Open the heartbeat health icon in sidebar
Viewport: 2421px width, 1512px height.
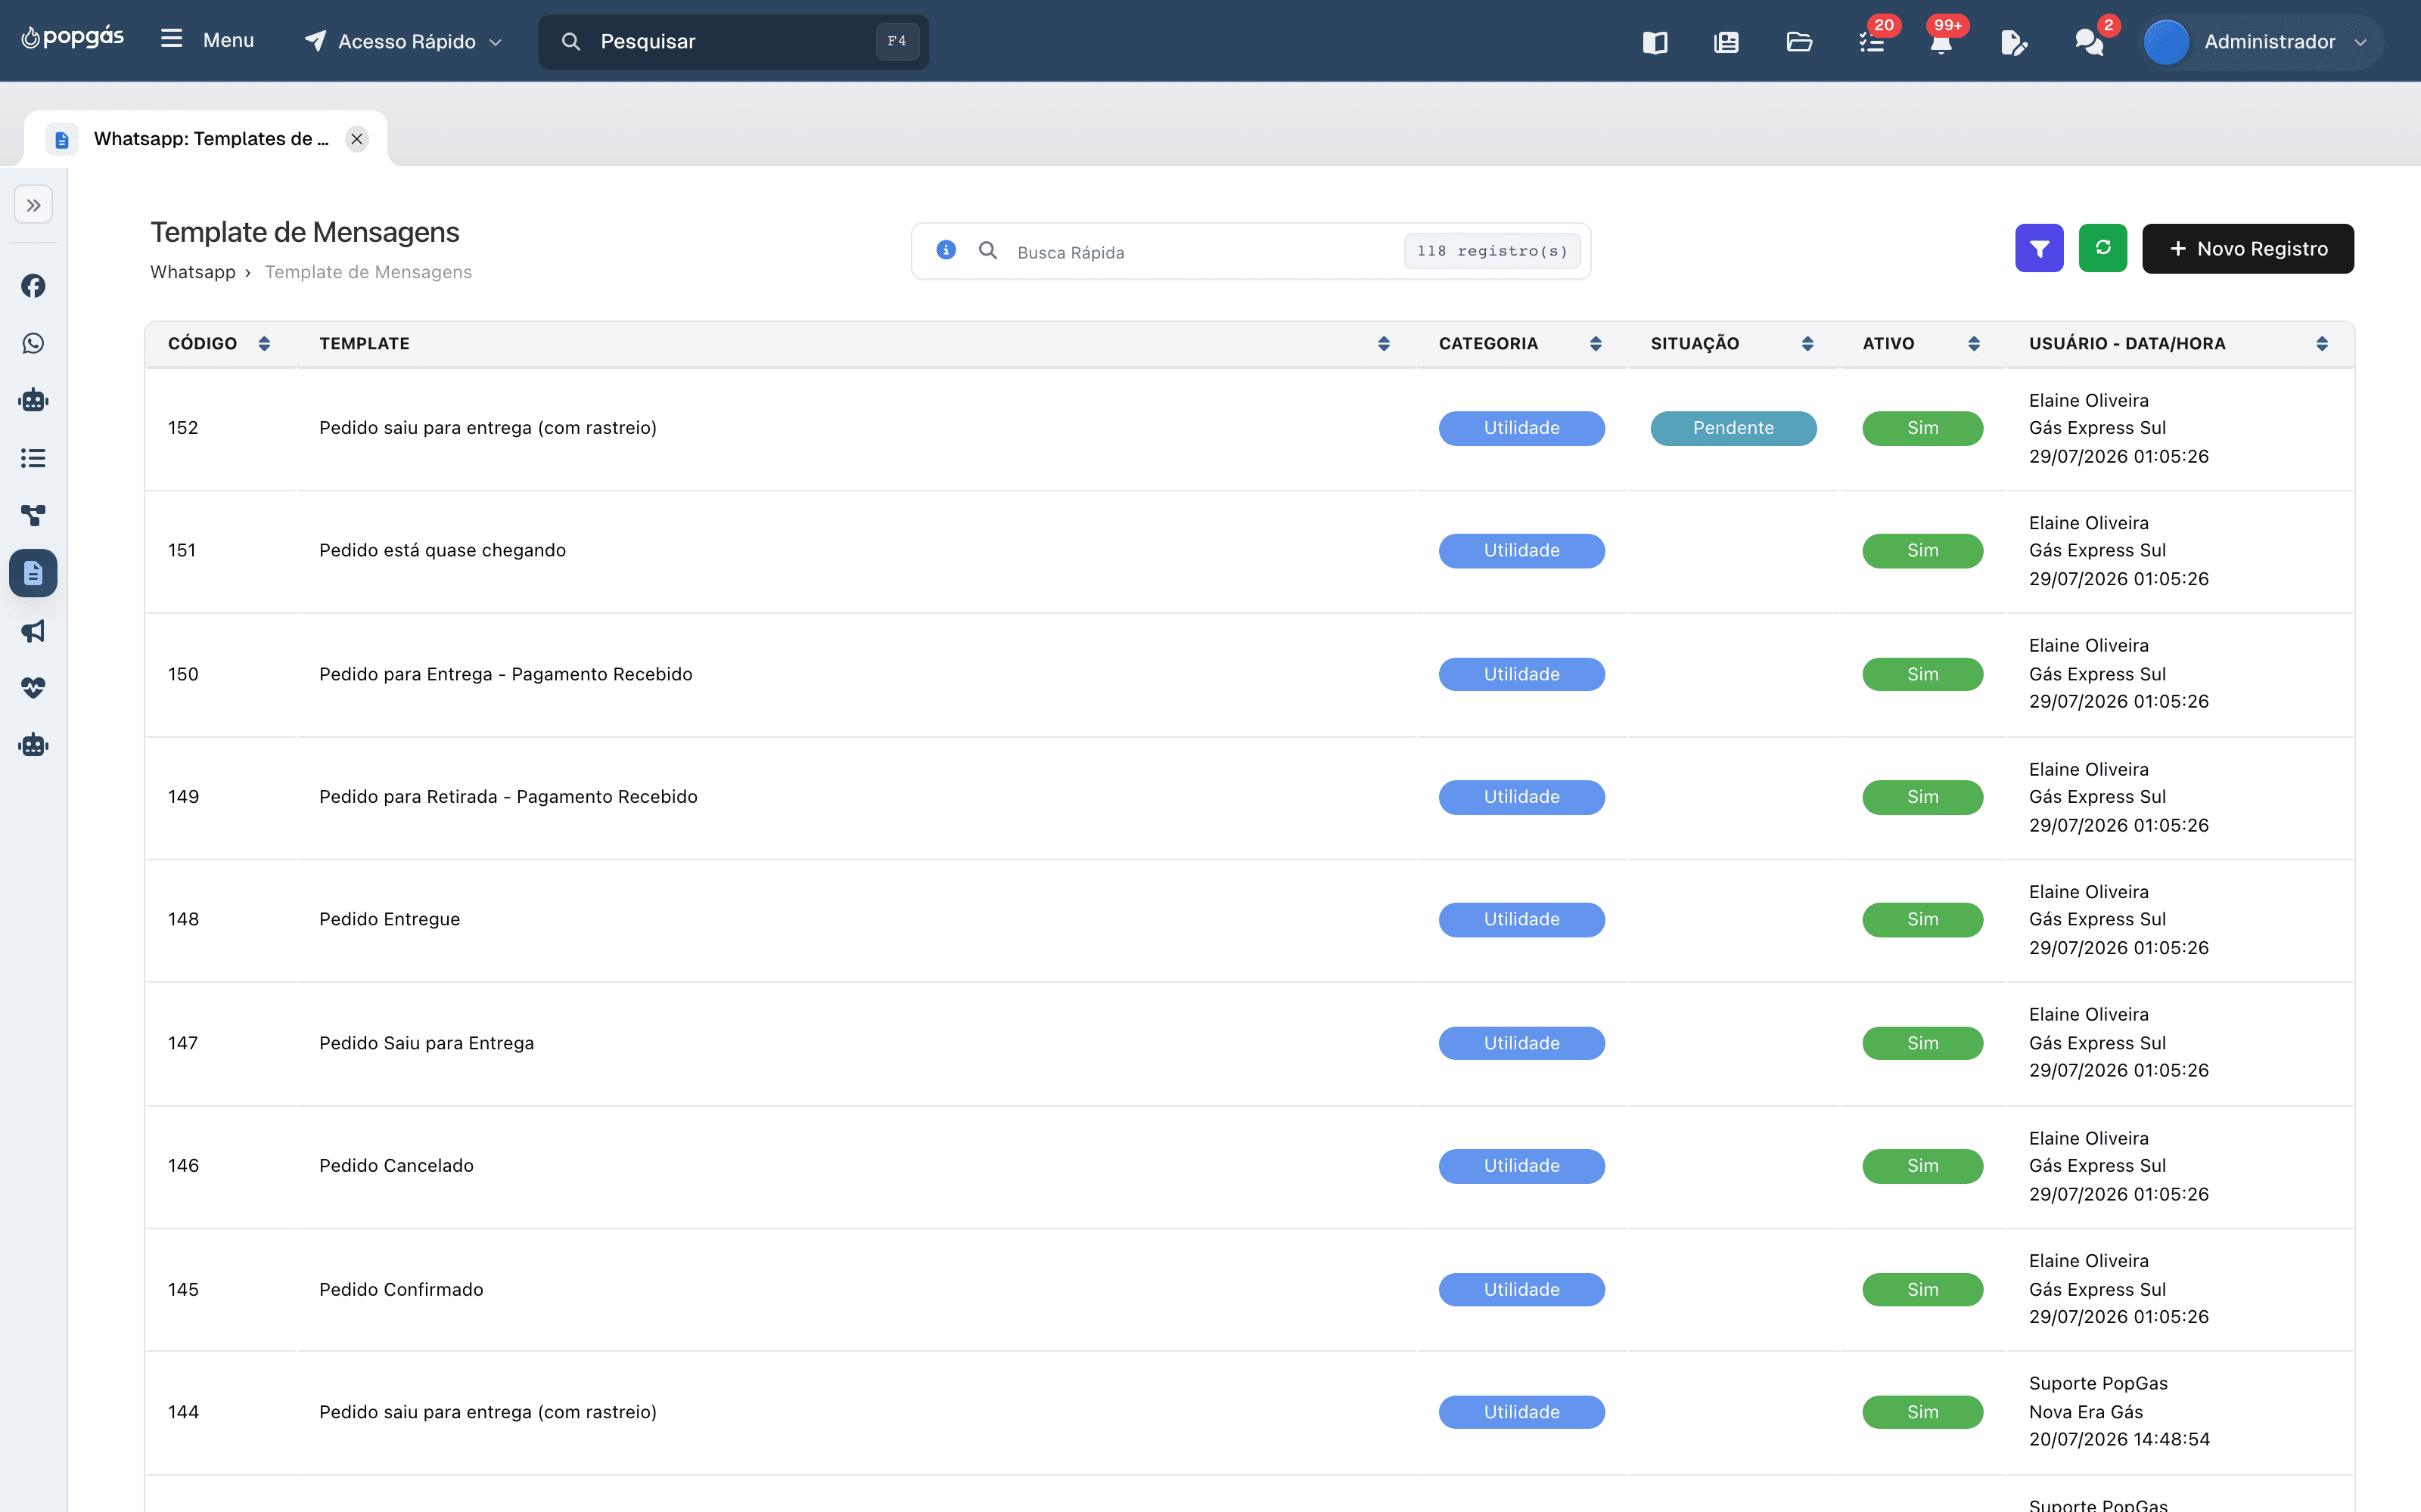point(33,688)
